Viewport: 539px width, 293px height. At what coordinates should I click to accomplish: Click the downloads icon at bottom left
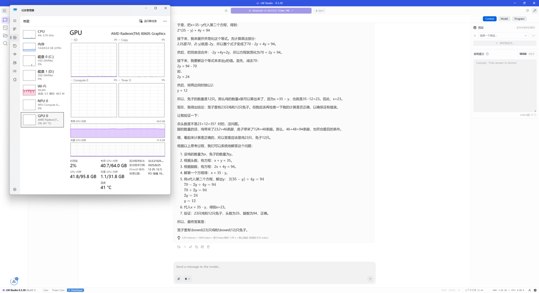(14, 281)
